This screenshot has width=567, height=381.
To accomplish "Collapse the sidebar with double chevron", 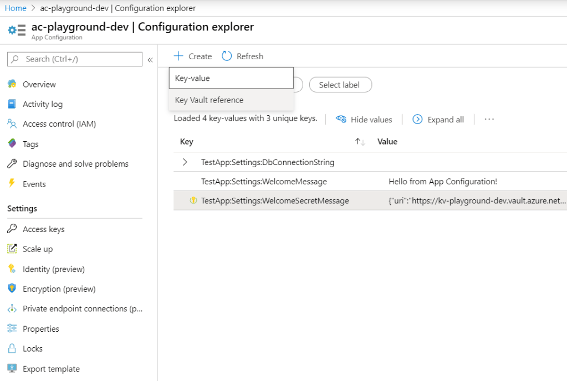I will [150, 60].
